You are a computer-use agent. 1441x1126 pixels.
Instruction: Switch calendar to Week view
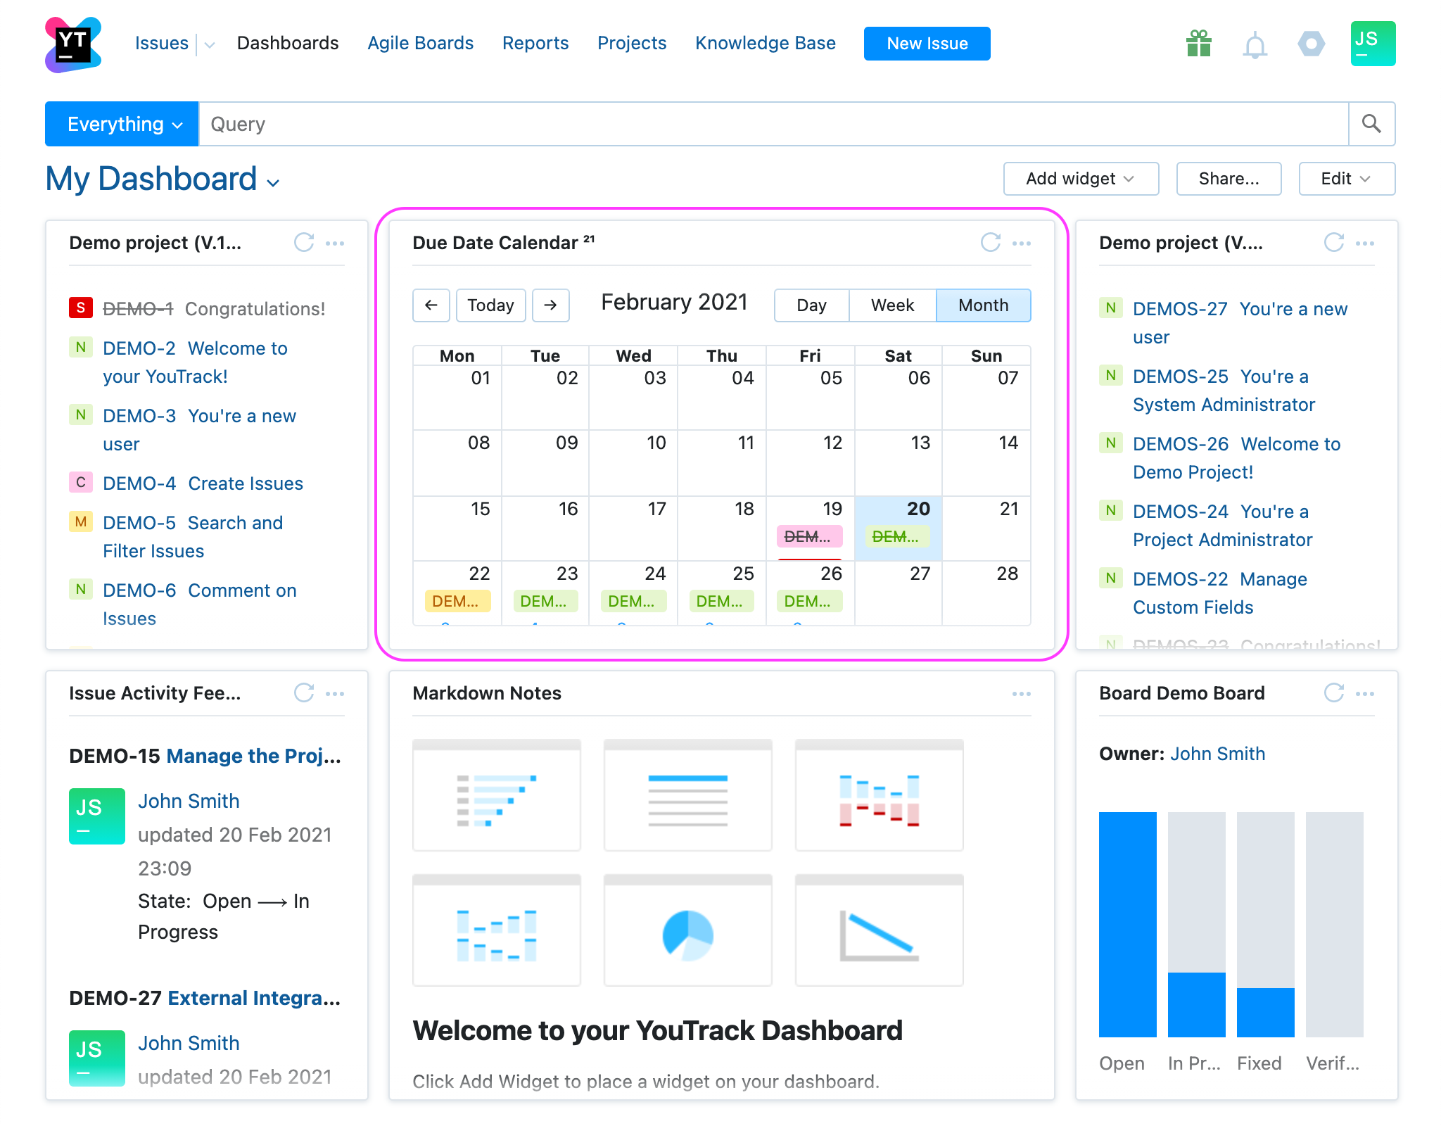pyautogui.click(x=892, y=305)
